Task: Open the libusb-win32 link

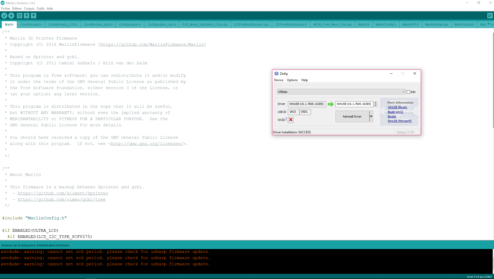Action: 395,112
